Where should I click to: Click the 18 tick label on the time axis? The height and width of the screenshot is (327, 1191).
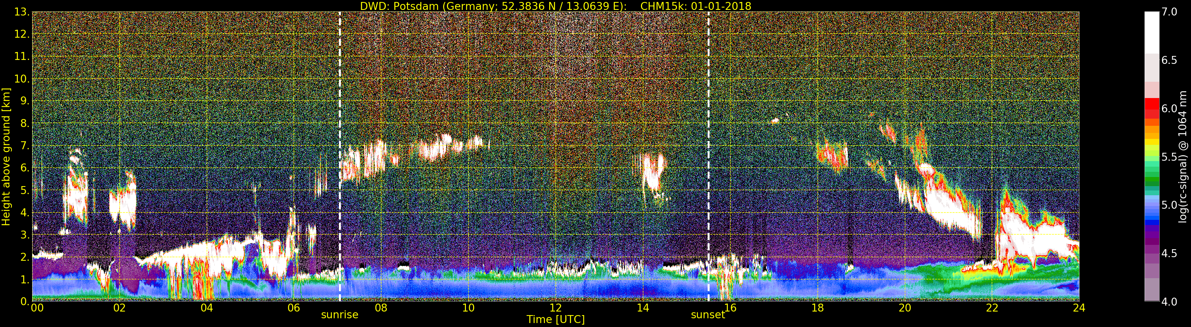[818, 308]
